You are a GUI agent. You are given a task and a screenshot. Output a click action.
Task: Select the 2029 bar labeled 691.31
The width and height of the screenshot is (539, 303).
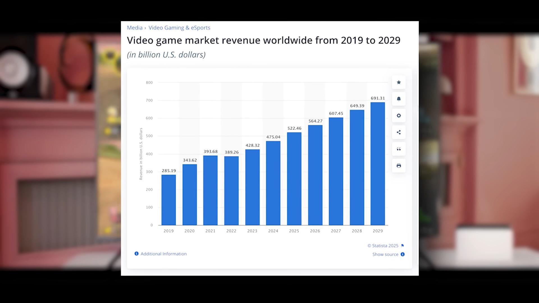pyautogui.click(x=378, y=164)
